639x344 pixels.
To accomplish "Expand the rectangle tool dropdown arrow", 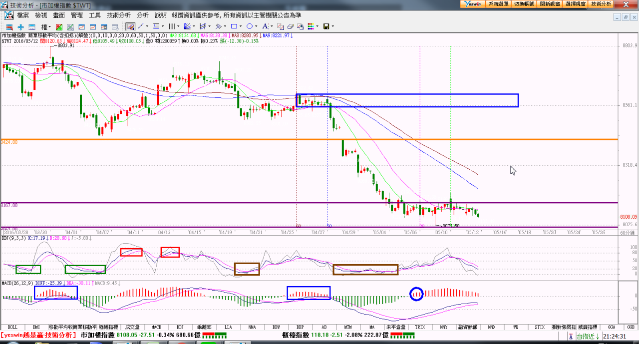I will tap(241, 26).
